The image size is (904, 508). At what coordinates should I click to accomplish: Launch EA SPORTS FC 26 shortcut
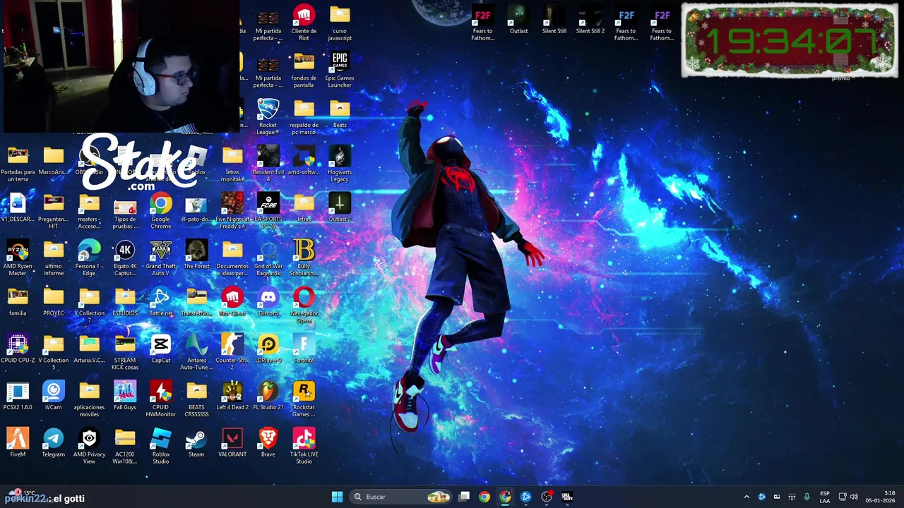[x=268, y=203]
